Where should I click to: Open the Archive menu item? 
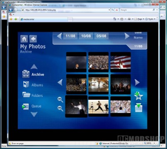coord(38,74)
